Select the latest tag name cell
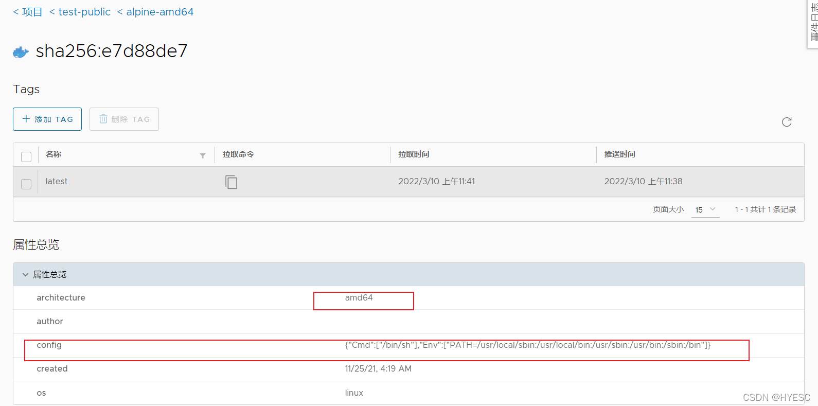Viewport: 818px width, 406px height. coord(57,181)
